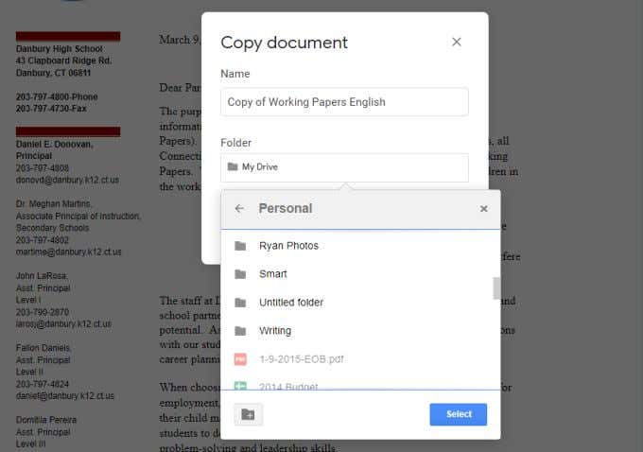643x452 pixels.
Task: Click the new folder icon button
Action: point(248,414)
